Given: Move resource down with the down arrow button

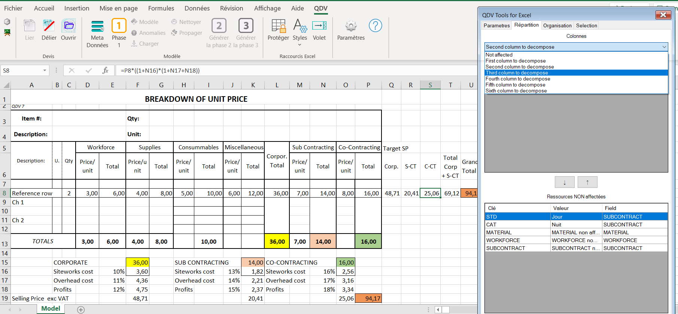Looking at the screenshot, I should coord(565,182).
